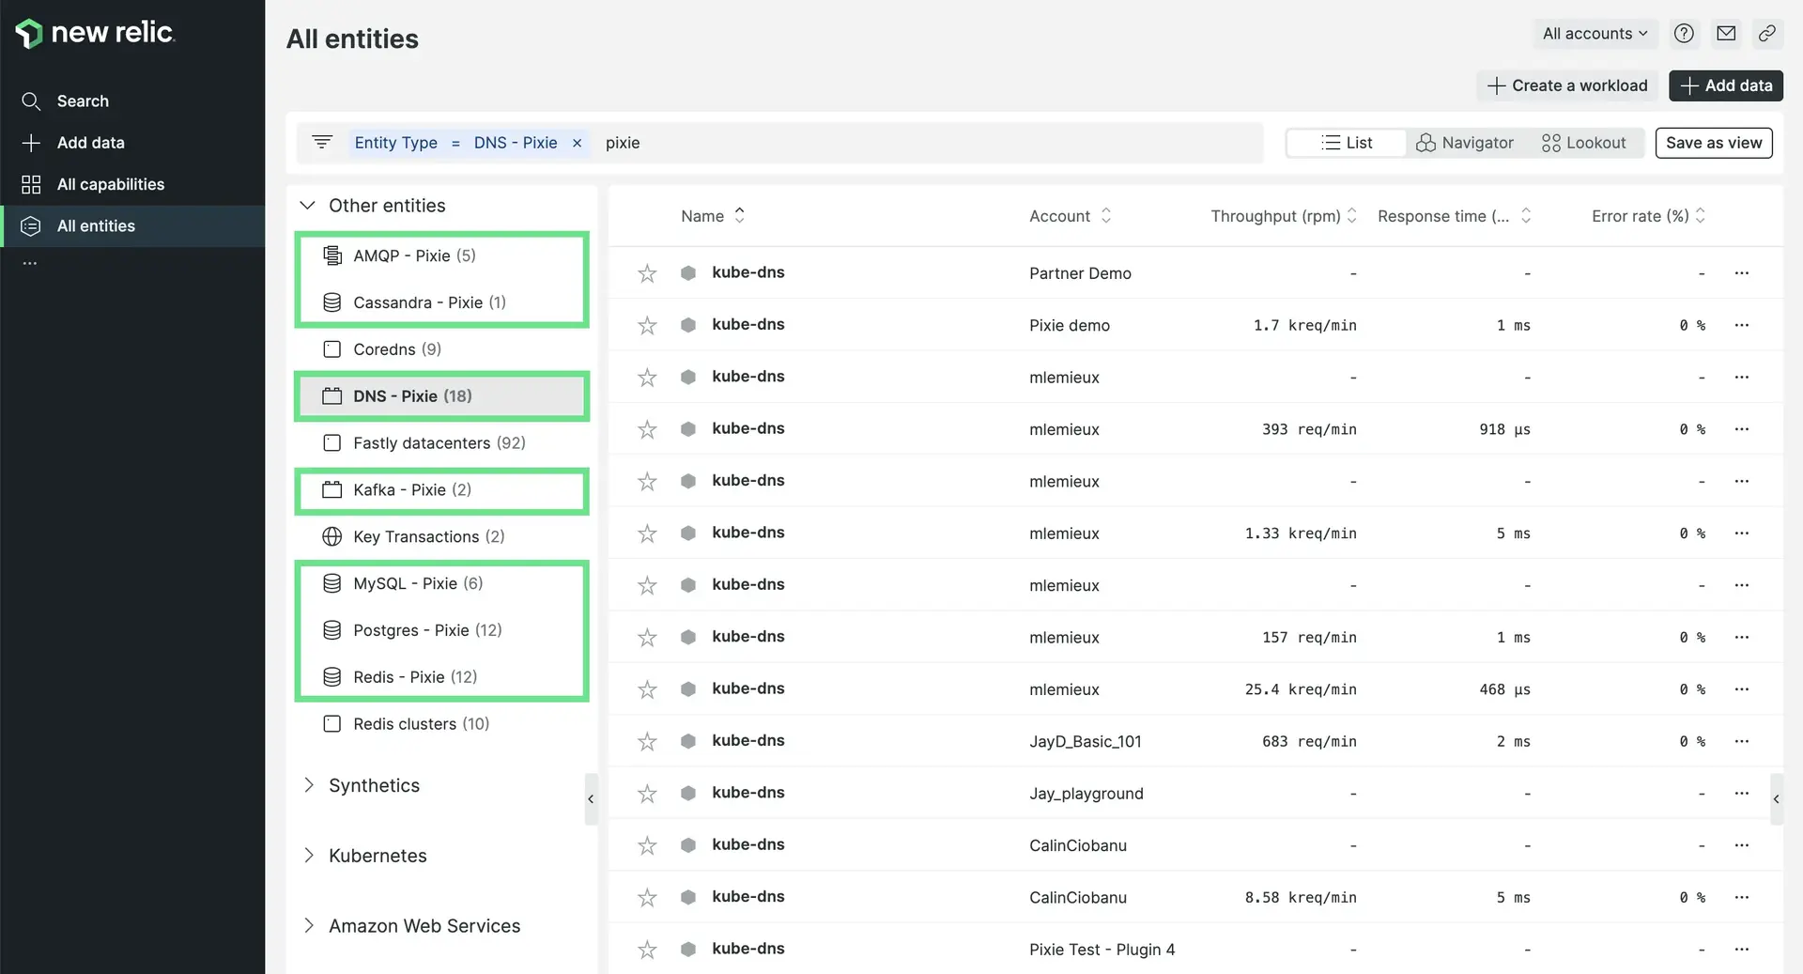
Task: Switch to the Lookout view
Action: 1583,143
